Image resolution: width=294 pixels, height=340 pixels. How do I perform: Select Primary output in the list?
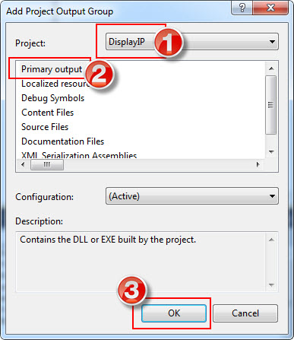52,69
